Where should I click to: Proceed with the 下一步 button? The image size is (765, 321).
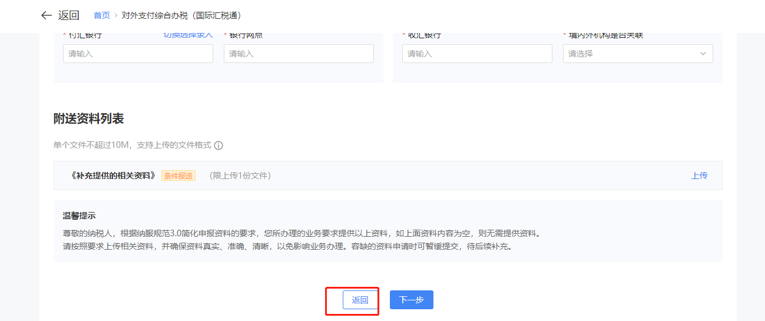click(411, 300)
